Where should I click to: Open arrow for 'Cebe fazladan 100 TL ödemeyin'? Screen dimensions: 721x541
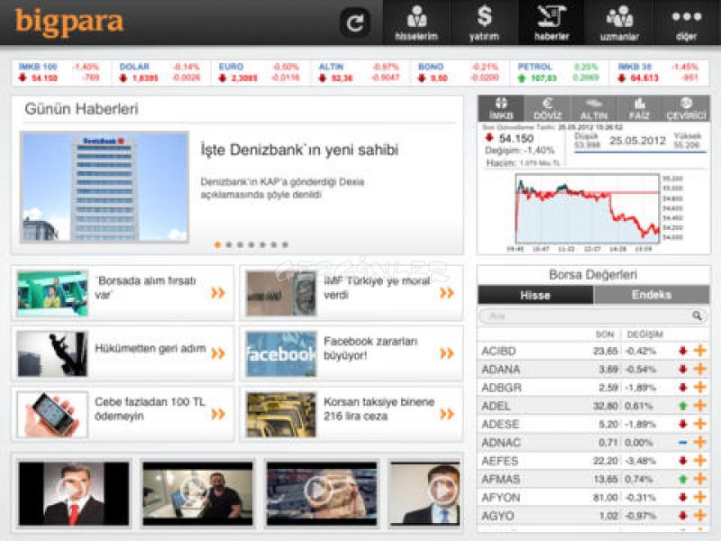[218, 414]
